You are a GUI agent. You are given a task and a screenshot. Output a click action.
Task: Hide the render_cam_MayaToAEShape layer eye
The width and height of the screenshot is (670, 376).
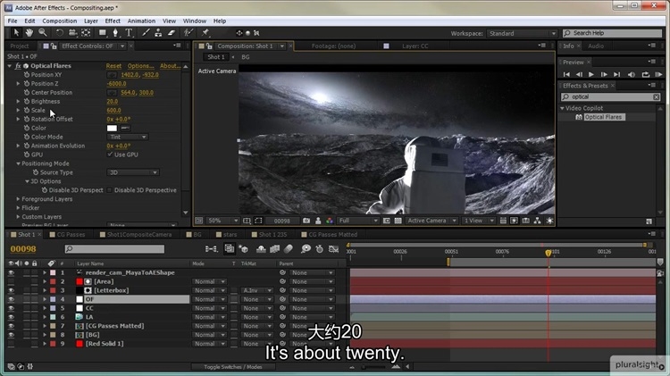pos(11,272)
